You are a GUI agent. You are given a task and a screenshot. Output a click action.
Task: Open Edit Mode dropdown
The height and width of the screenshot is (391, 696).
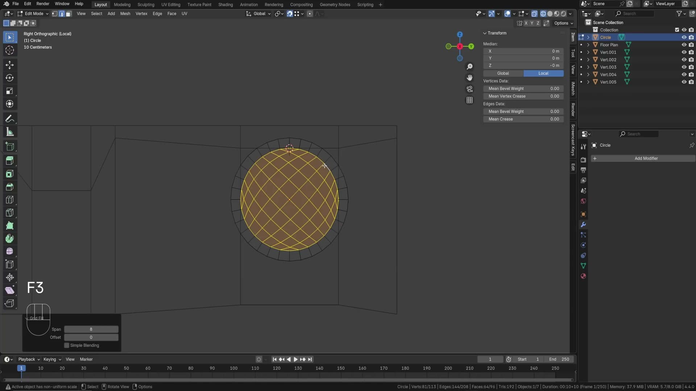tap(33, 14)
